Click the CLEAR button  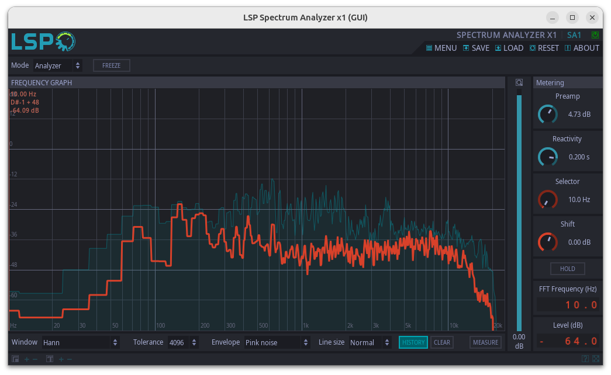coord(442,342)
